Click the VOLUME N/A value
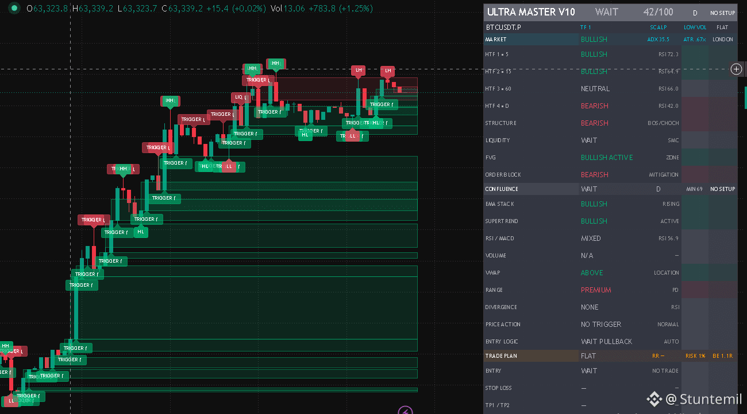Screen dimensions: 747x414 (587, 256)
